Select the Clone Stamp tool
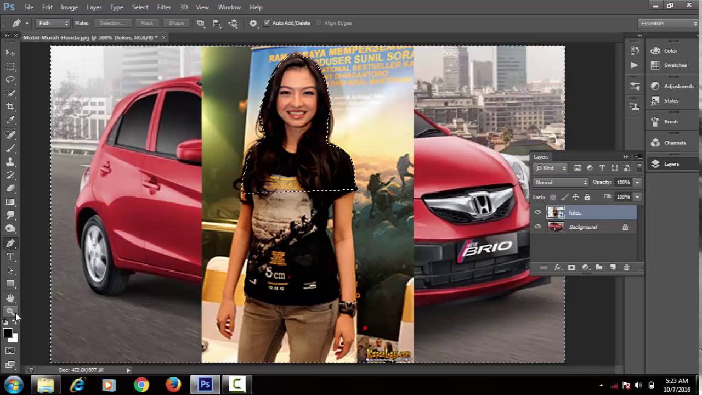The image size is (702, 395). tap(10, 162)
